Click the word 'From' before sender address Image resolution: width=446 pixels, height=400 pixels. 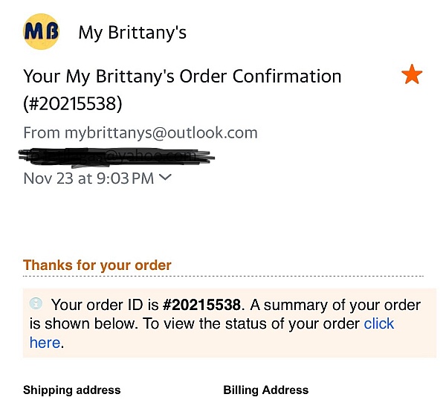point(42,133)
